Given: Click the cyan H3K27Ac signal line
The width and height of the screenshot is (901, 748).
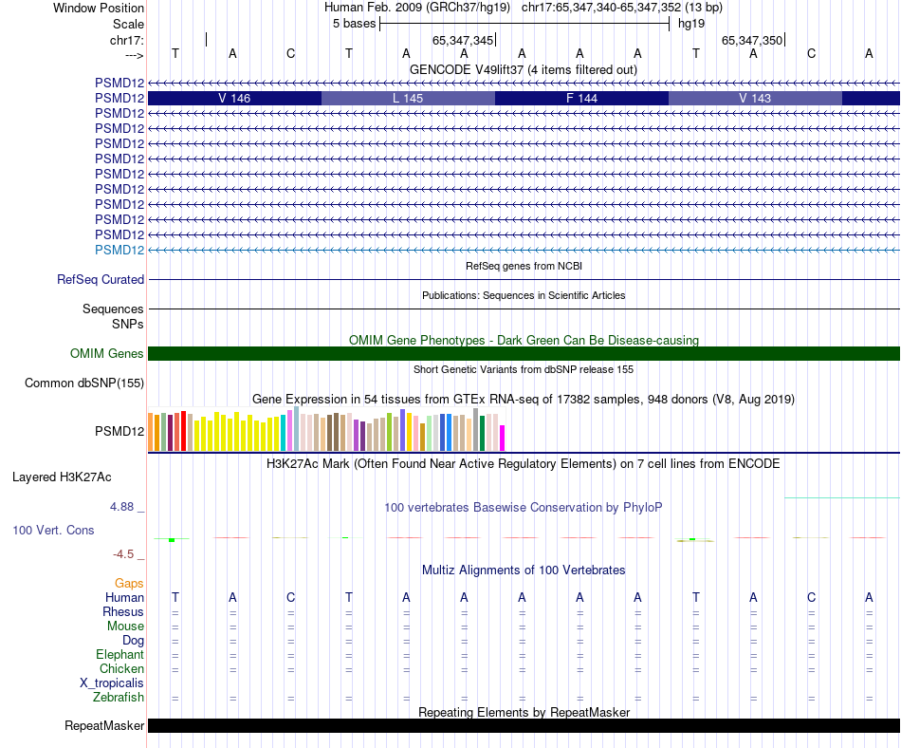Looking at the screenshot, I should coord(842,498).
